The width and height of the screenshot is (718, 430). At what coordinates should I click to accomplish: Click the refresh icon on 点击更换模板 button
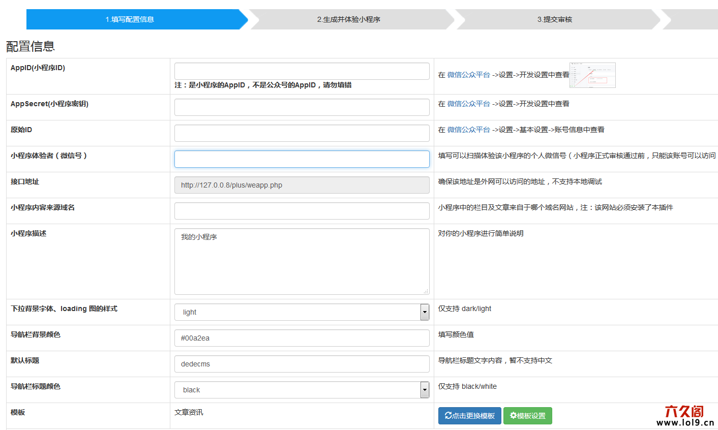coord(448,415)
